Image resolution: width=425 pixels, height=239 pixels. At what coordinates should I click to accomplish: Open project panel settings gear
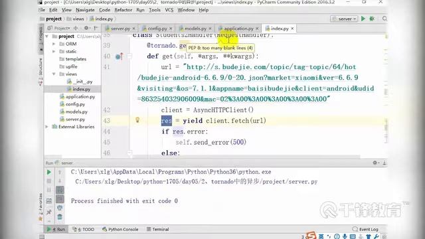86,28
